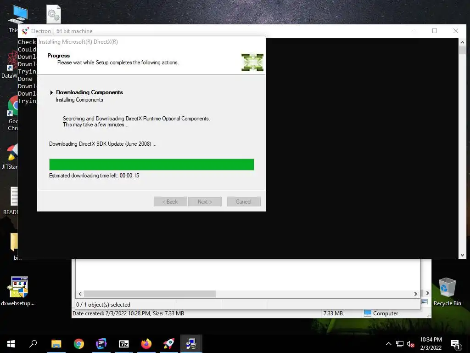Open dotPeek app from taskbar
The image size is (470, 353).
click(101, 344)
